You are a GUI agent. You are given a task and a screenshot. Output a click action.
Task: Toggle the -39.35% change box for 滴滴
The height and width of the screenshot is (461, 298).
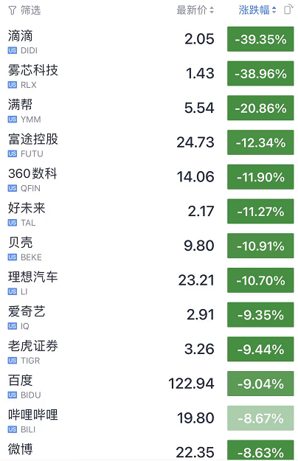click(x=260, y=39)
